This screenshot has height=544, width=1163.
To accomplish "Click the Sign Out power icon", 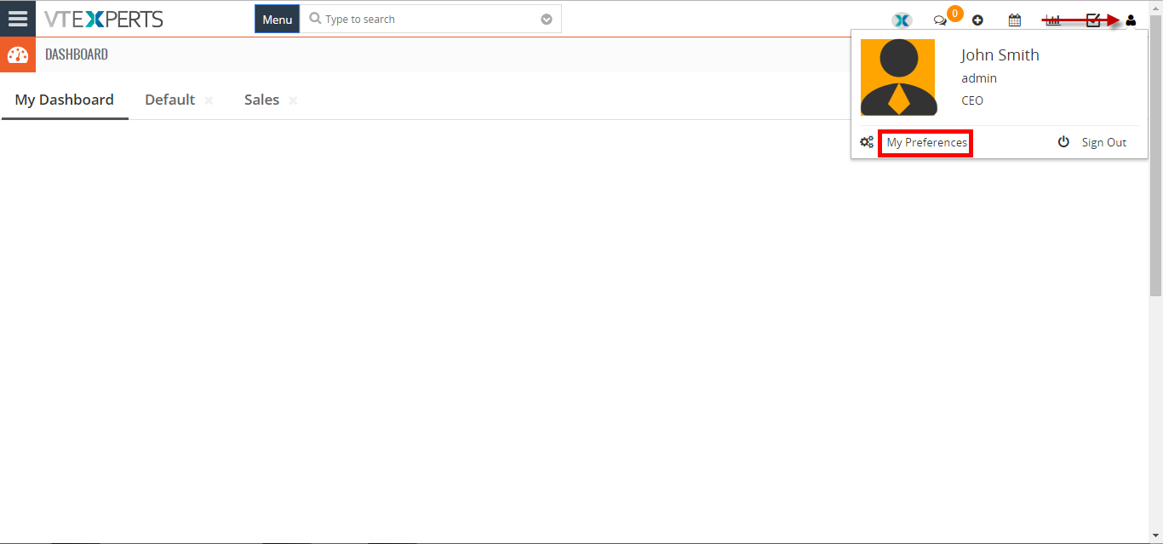I will 1063,142.
